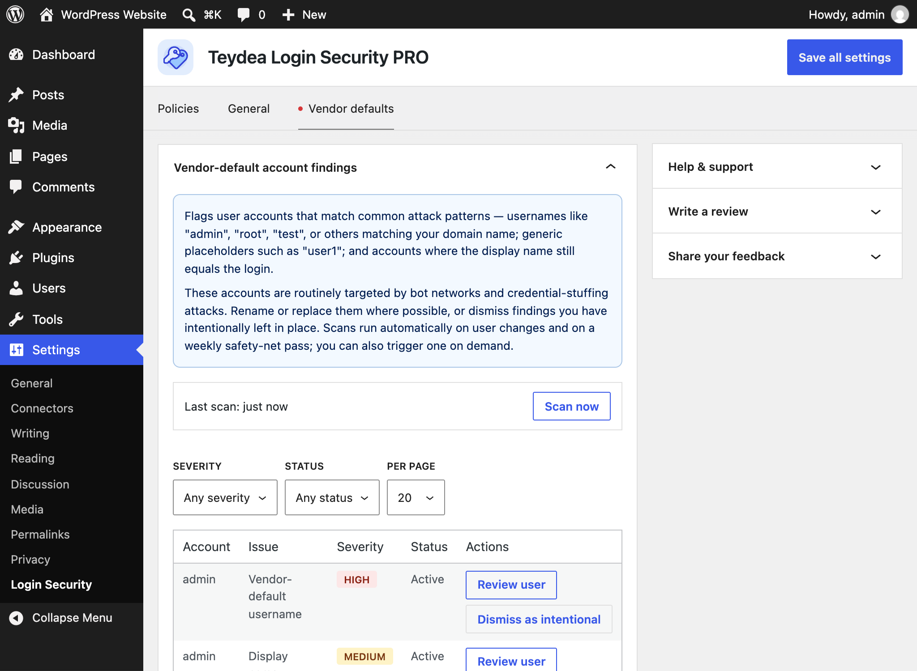Click the 'Last scan: just now' text

[x=236, y=407]
